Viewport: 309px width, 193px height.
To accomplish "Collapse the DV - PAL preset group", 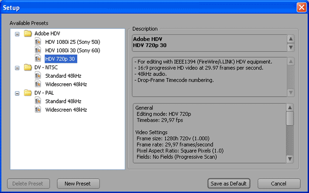I will coord(18,93).
